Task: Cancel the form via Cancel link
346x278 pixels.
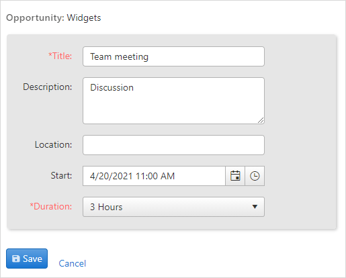Action: 72,263
